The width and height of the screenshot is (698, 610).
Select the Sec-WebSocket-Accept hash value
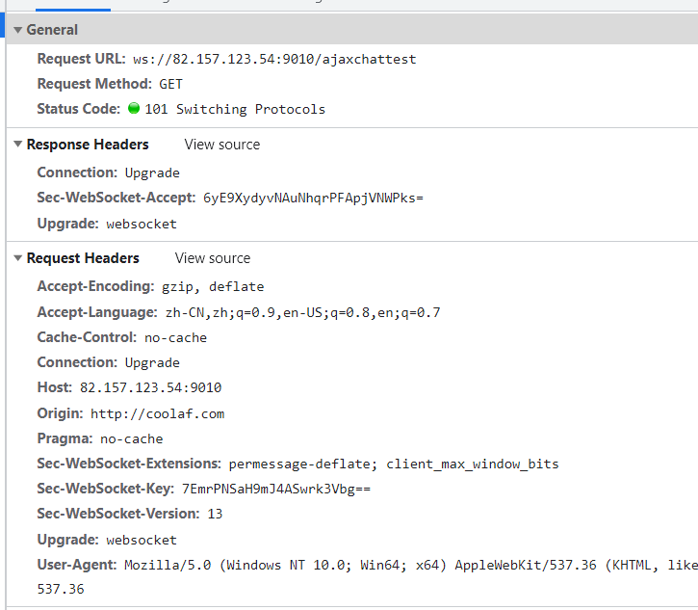pos(313,198)
